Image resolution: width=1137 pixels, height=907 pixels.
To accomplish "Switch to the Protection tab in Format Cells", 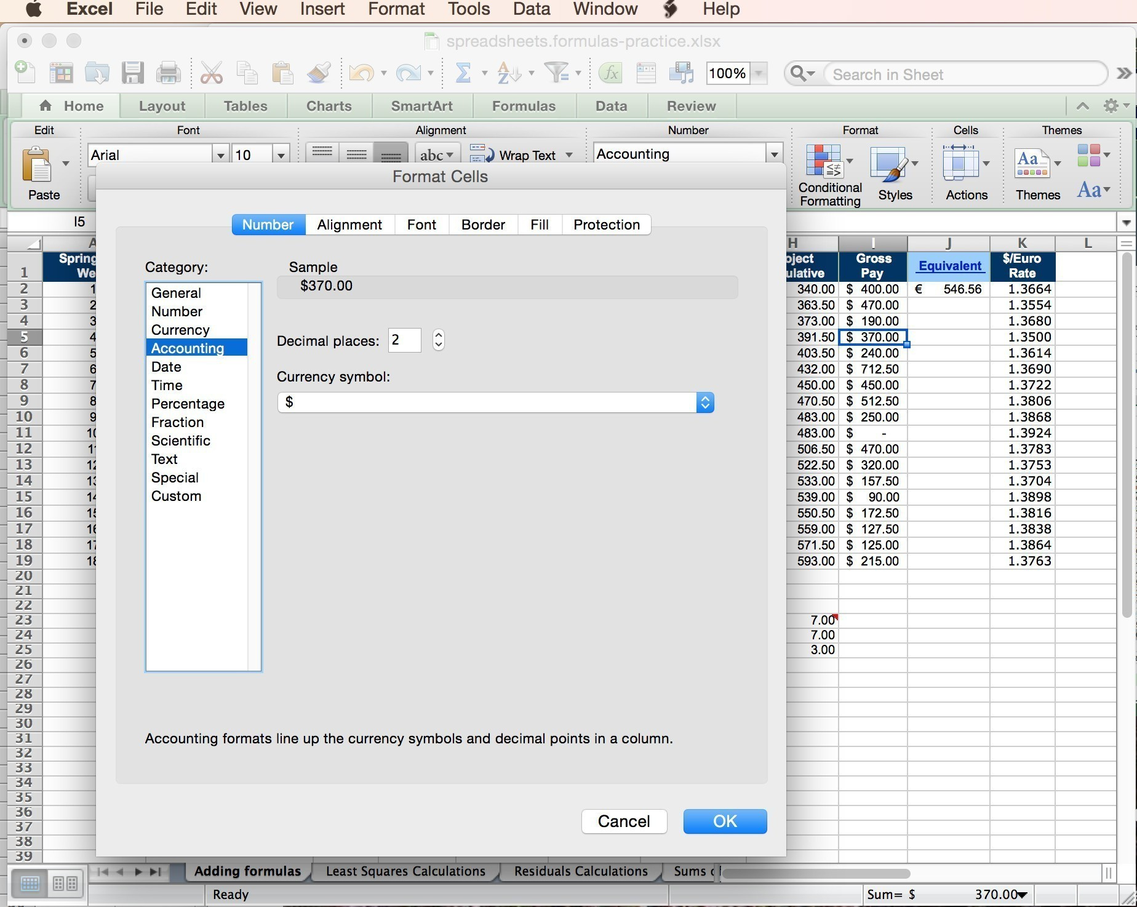I will (x=606, y=224).
